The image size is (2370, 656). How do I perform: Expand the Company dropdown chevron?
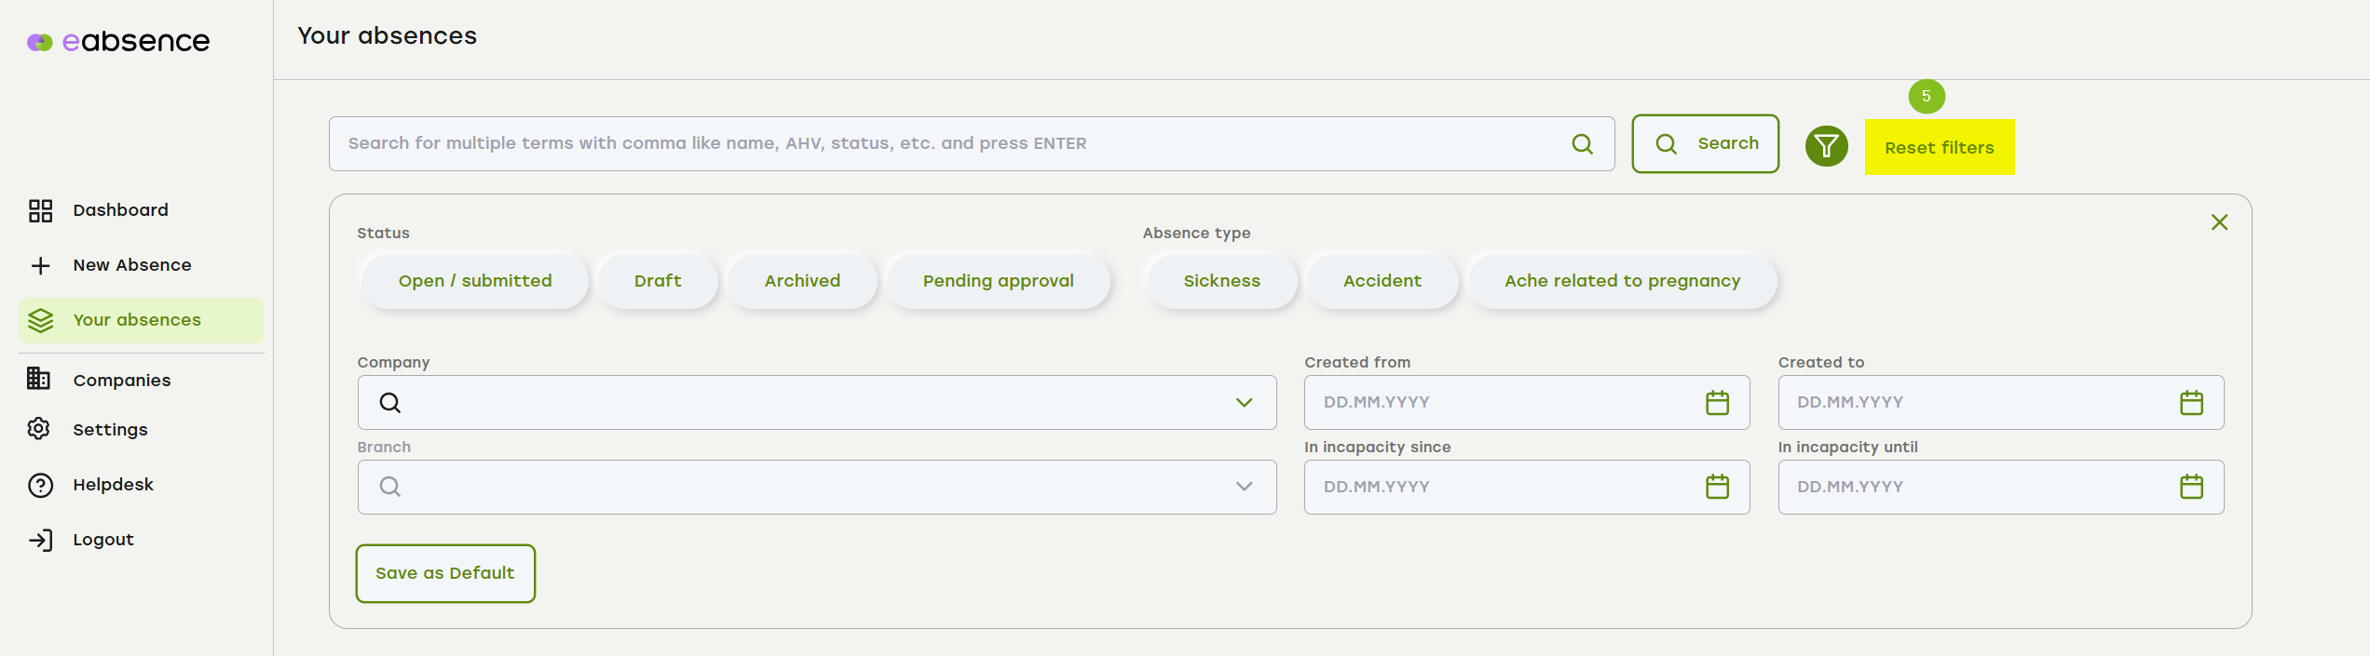[x=1244, y=403]
